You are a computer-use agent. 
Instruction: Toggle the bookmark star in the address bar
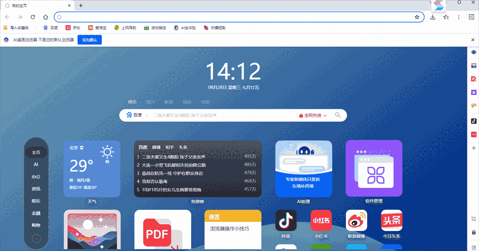pos(418,17)
